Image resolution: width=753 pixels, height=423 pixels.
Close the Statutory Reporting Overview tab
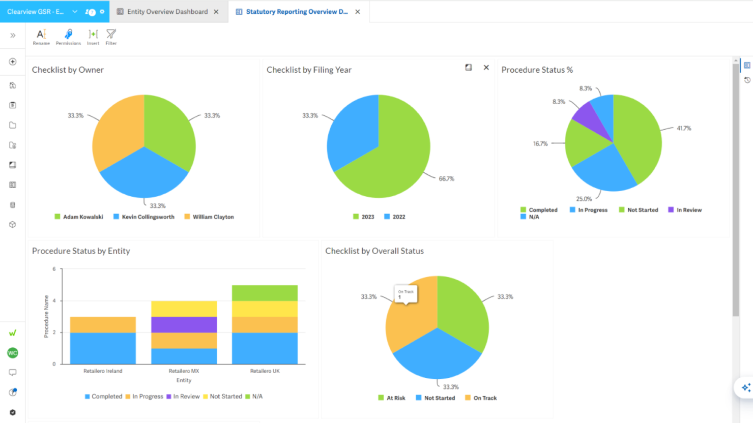tap(358, 12)
